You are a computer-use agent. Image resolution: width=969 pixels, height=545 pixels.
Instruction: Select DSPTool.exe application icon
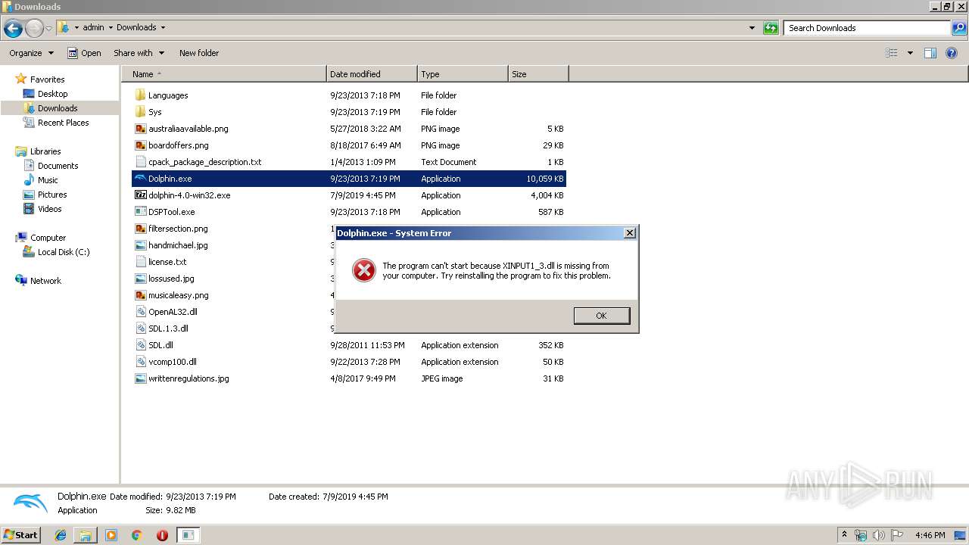pos(140,212)
